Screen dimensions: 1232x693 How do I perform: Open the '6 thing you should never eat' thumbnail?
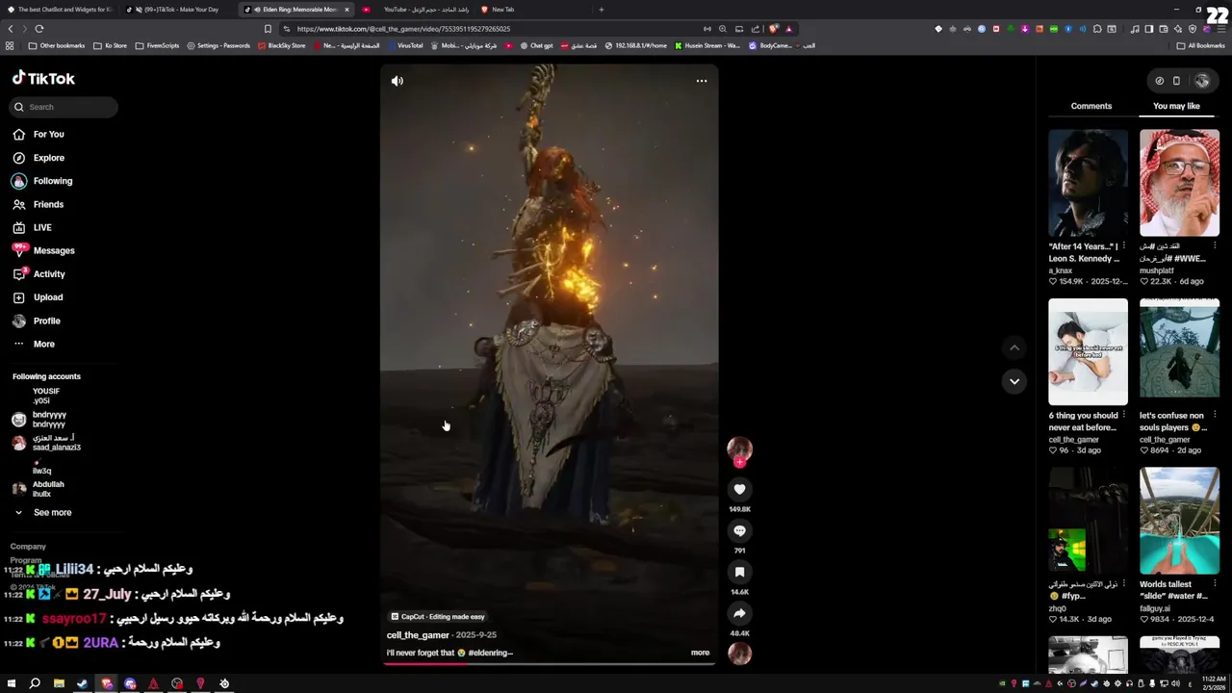(1088, 352)
